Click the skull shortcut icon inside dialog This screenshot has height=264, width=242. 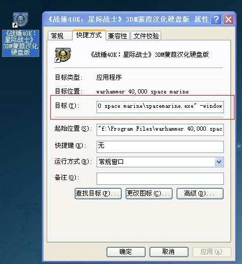(63, 55)
